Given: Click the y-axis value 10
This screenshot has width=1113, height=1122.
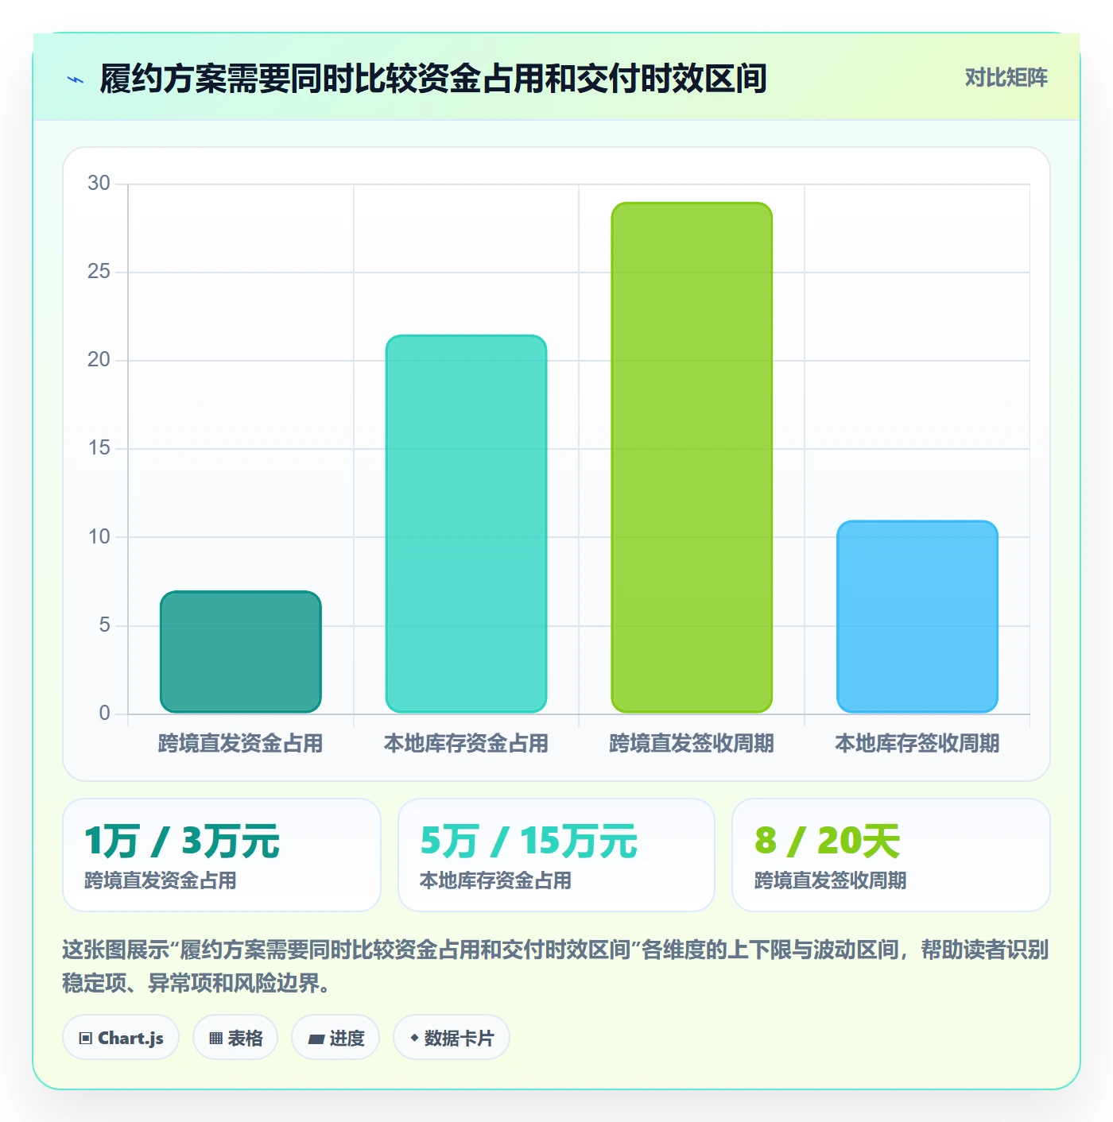Looking at the screenshot, I should pyautogui.click(x=99, y=537).
